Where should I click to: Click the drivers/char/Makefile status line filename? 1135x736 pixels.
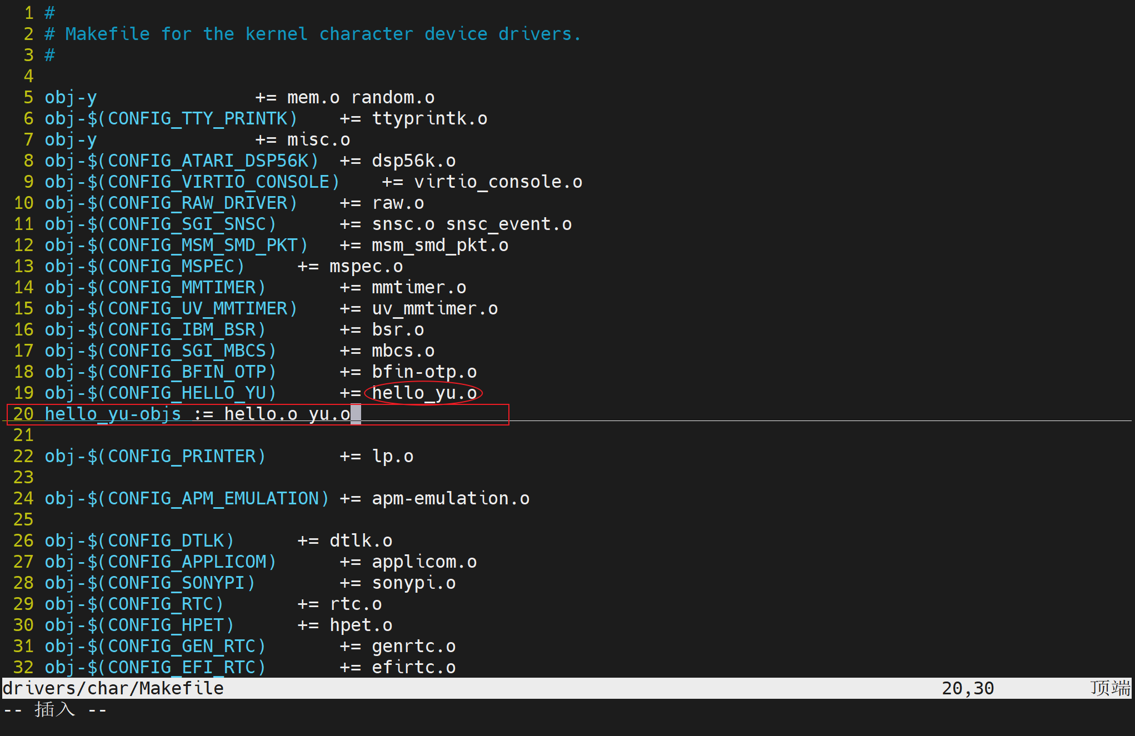(113, 688)
